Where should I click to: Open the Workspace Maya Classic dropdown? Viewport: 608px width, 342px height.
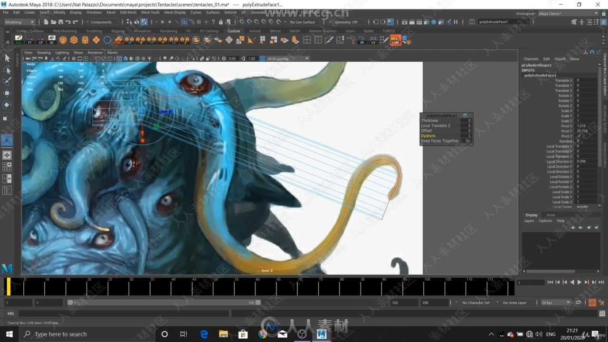click(x=568, y=13)
